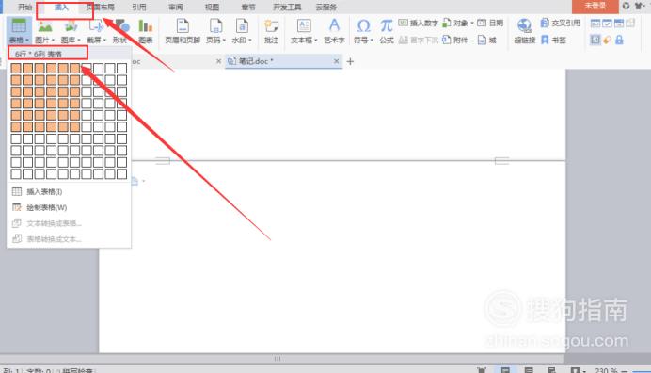Open 艺术字 (Word Art) icon

334,26
